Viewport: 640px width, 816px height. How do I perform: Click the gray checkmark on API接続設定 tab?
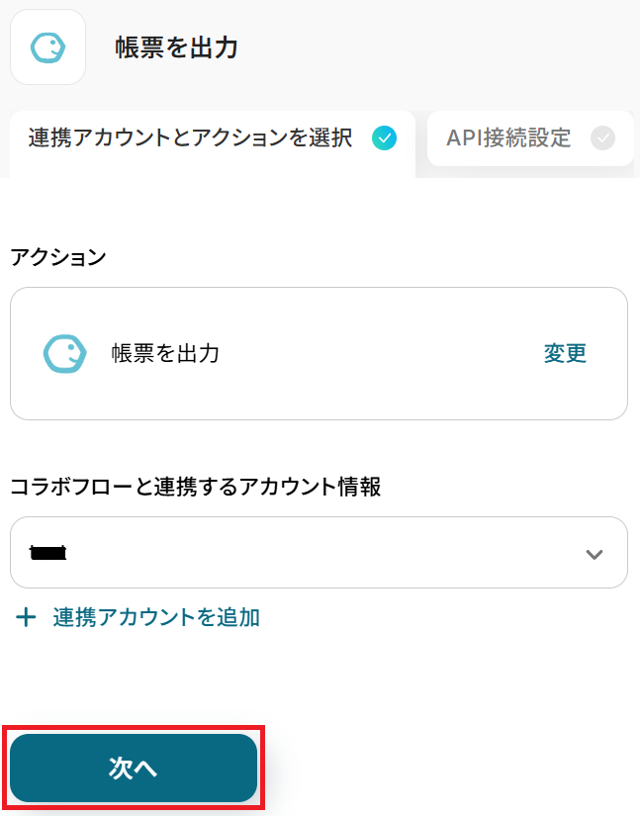[x=602, y=138]
